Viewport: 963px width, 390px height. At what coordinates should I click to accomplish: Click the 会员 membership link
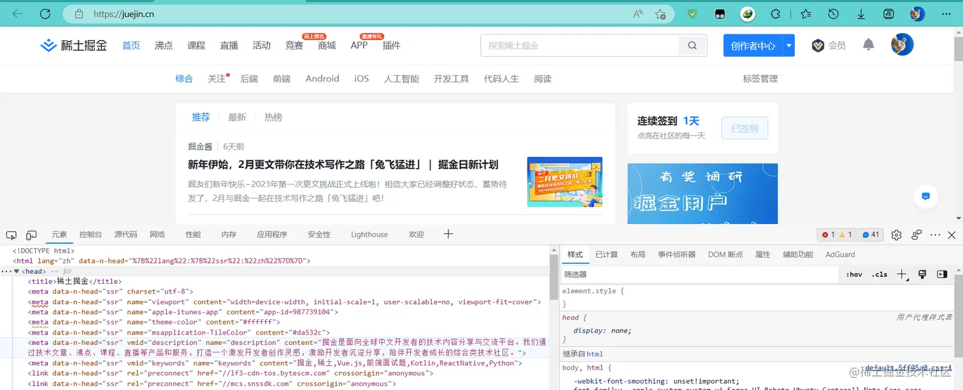(x=829, y=45)
